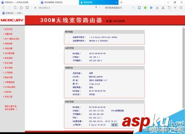This screenshot has width=185, height=134.
Task: Click the scissors icon in toolbar
Action: pos(163,8)
